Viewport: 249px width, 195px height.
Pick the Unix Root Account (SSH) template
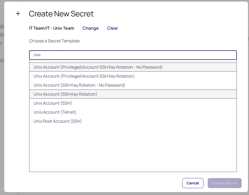tap(57, 121)
